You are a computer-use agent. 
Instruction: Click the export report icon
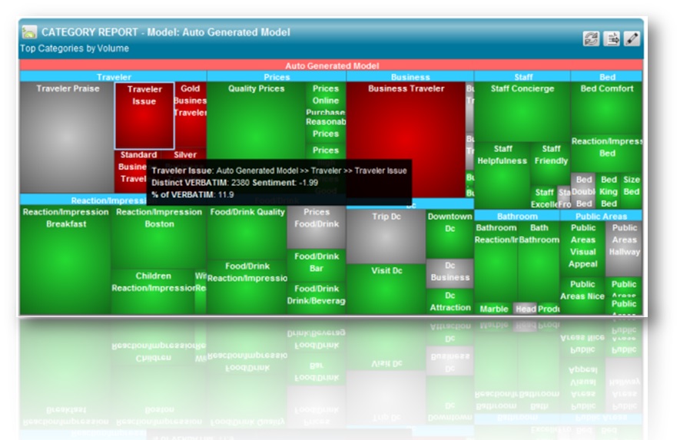(x=612, y=38)
